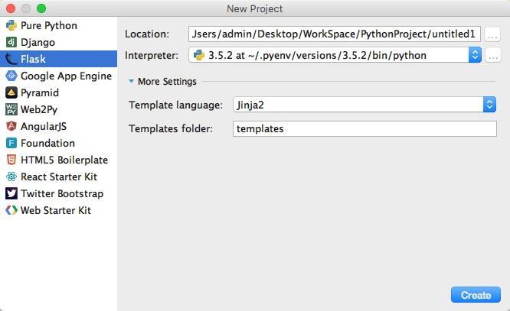Collapse the More Settings disclosure triangle

coord(131,81)
